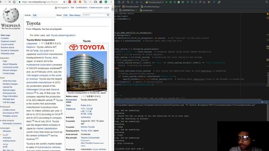Viewport: 269px width, 151px height.
Task: Click Cite this page link
Action: [x=9, y=102]
